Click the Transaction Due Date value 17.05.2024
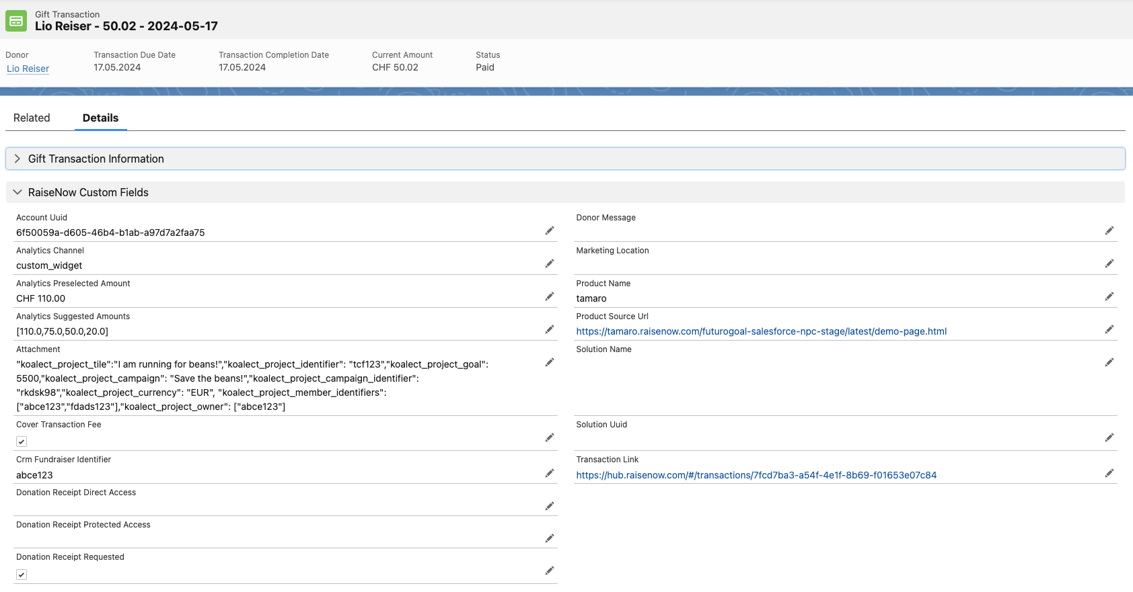This screenshot has width=1133, height=592. pyautogui.click(x=117, y=67)
